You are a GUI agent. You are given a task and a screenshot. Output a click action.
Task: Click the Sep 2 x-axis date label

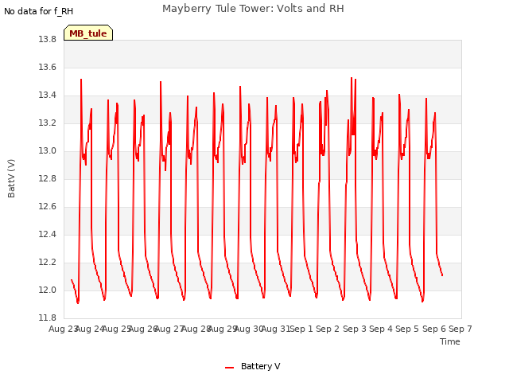pos(328,329)
